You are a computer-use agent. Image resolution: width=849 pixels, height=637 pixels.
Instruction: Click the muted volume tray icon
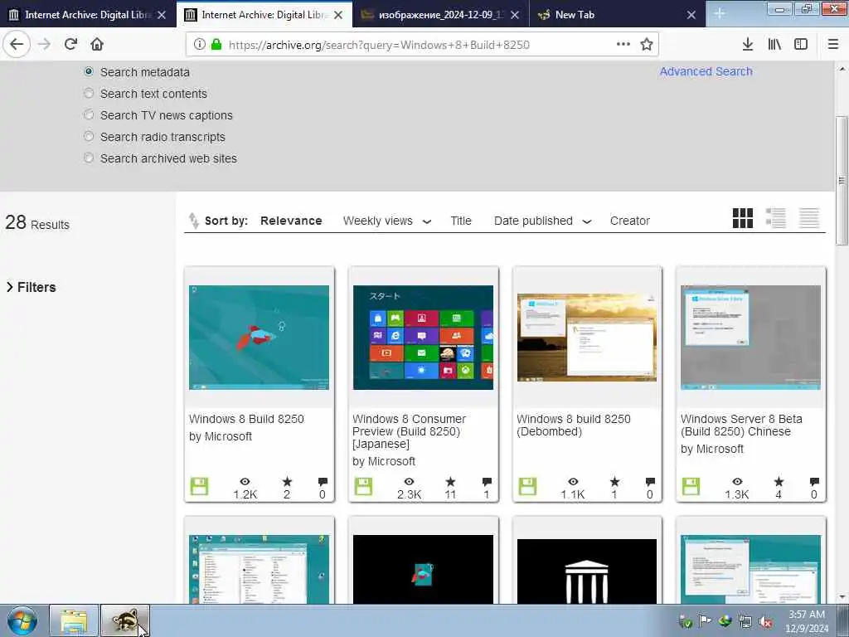click(765, 621)
